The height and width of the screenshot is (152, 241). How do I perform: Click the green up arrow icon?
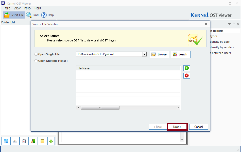pos(51,141)
